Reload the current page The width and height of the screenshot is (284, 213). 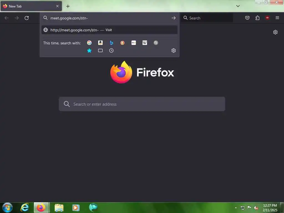(x=27, y=18)
